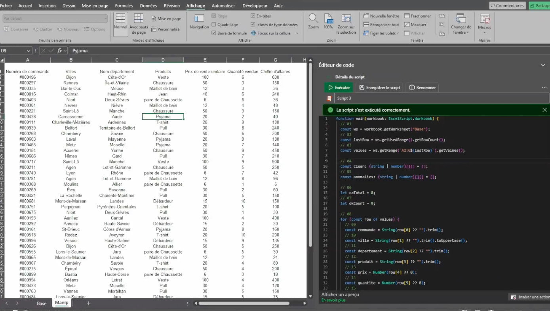Click Afficher un aperçu text
The width and height of the screenshot is (550, 311).
tap(340, 294)
